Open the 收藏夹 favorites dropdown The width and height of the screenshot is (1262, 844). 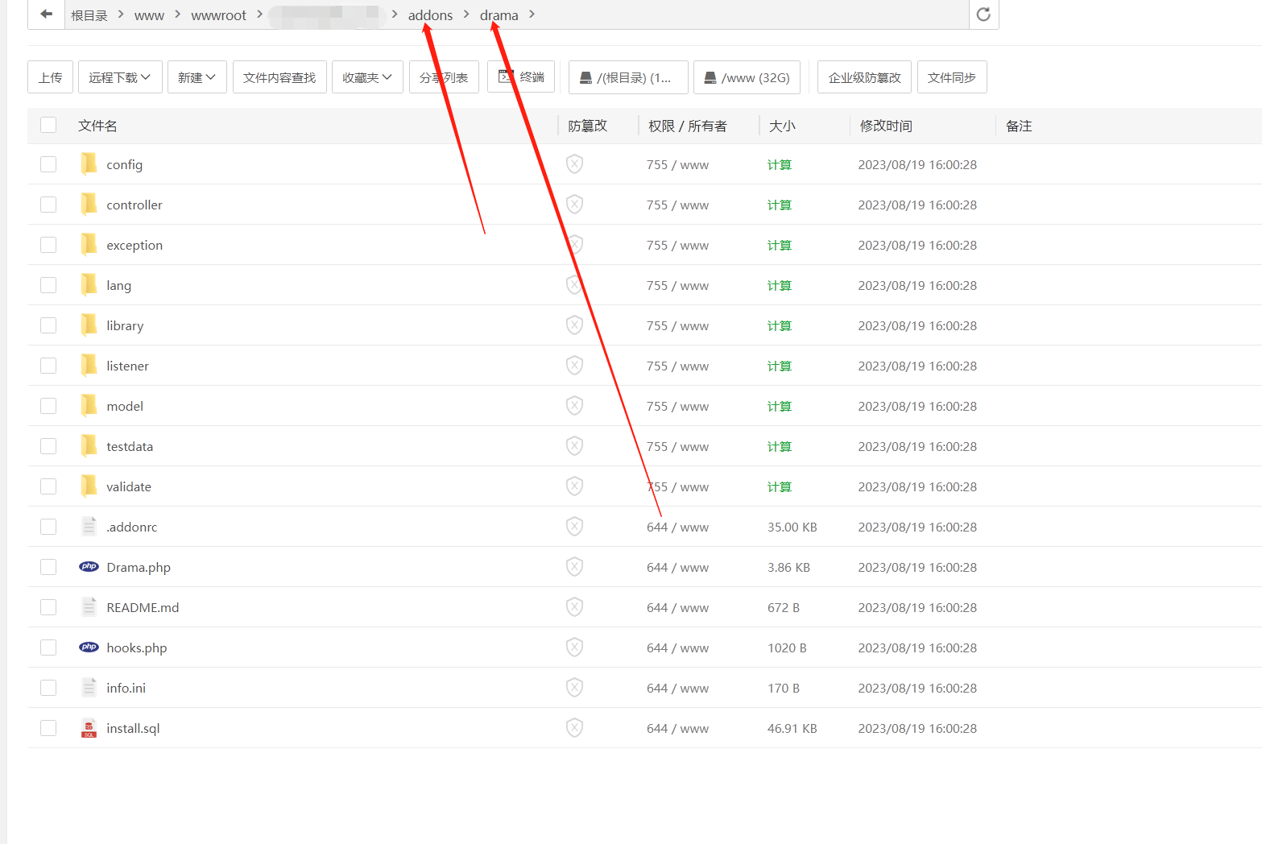(x=367, y=77)
